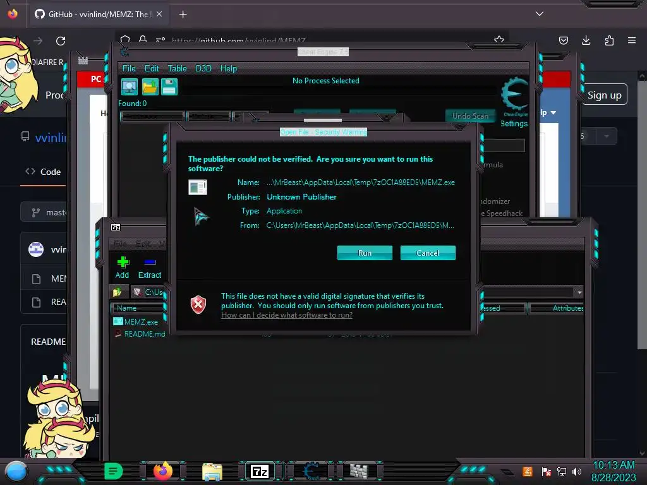Open the green notes app in taskbar
Screen dimensions: 647x485
114,471
